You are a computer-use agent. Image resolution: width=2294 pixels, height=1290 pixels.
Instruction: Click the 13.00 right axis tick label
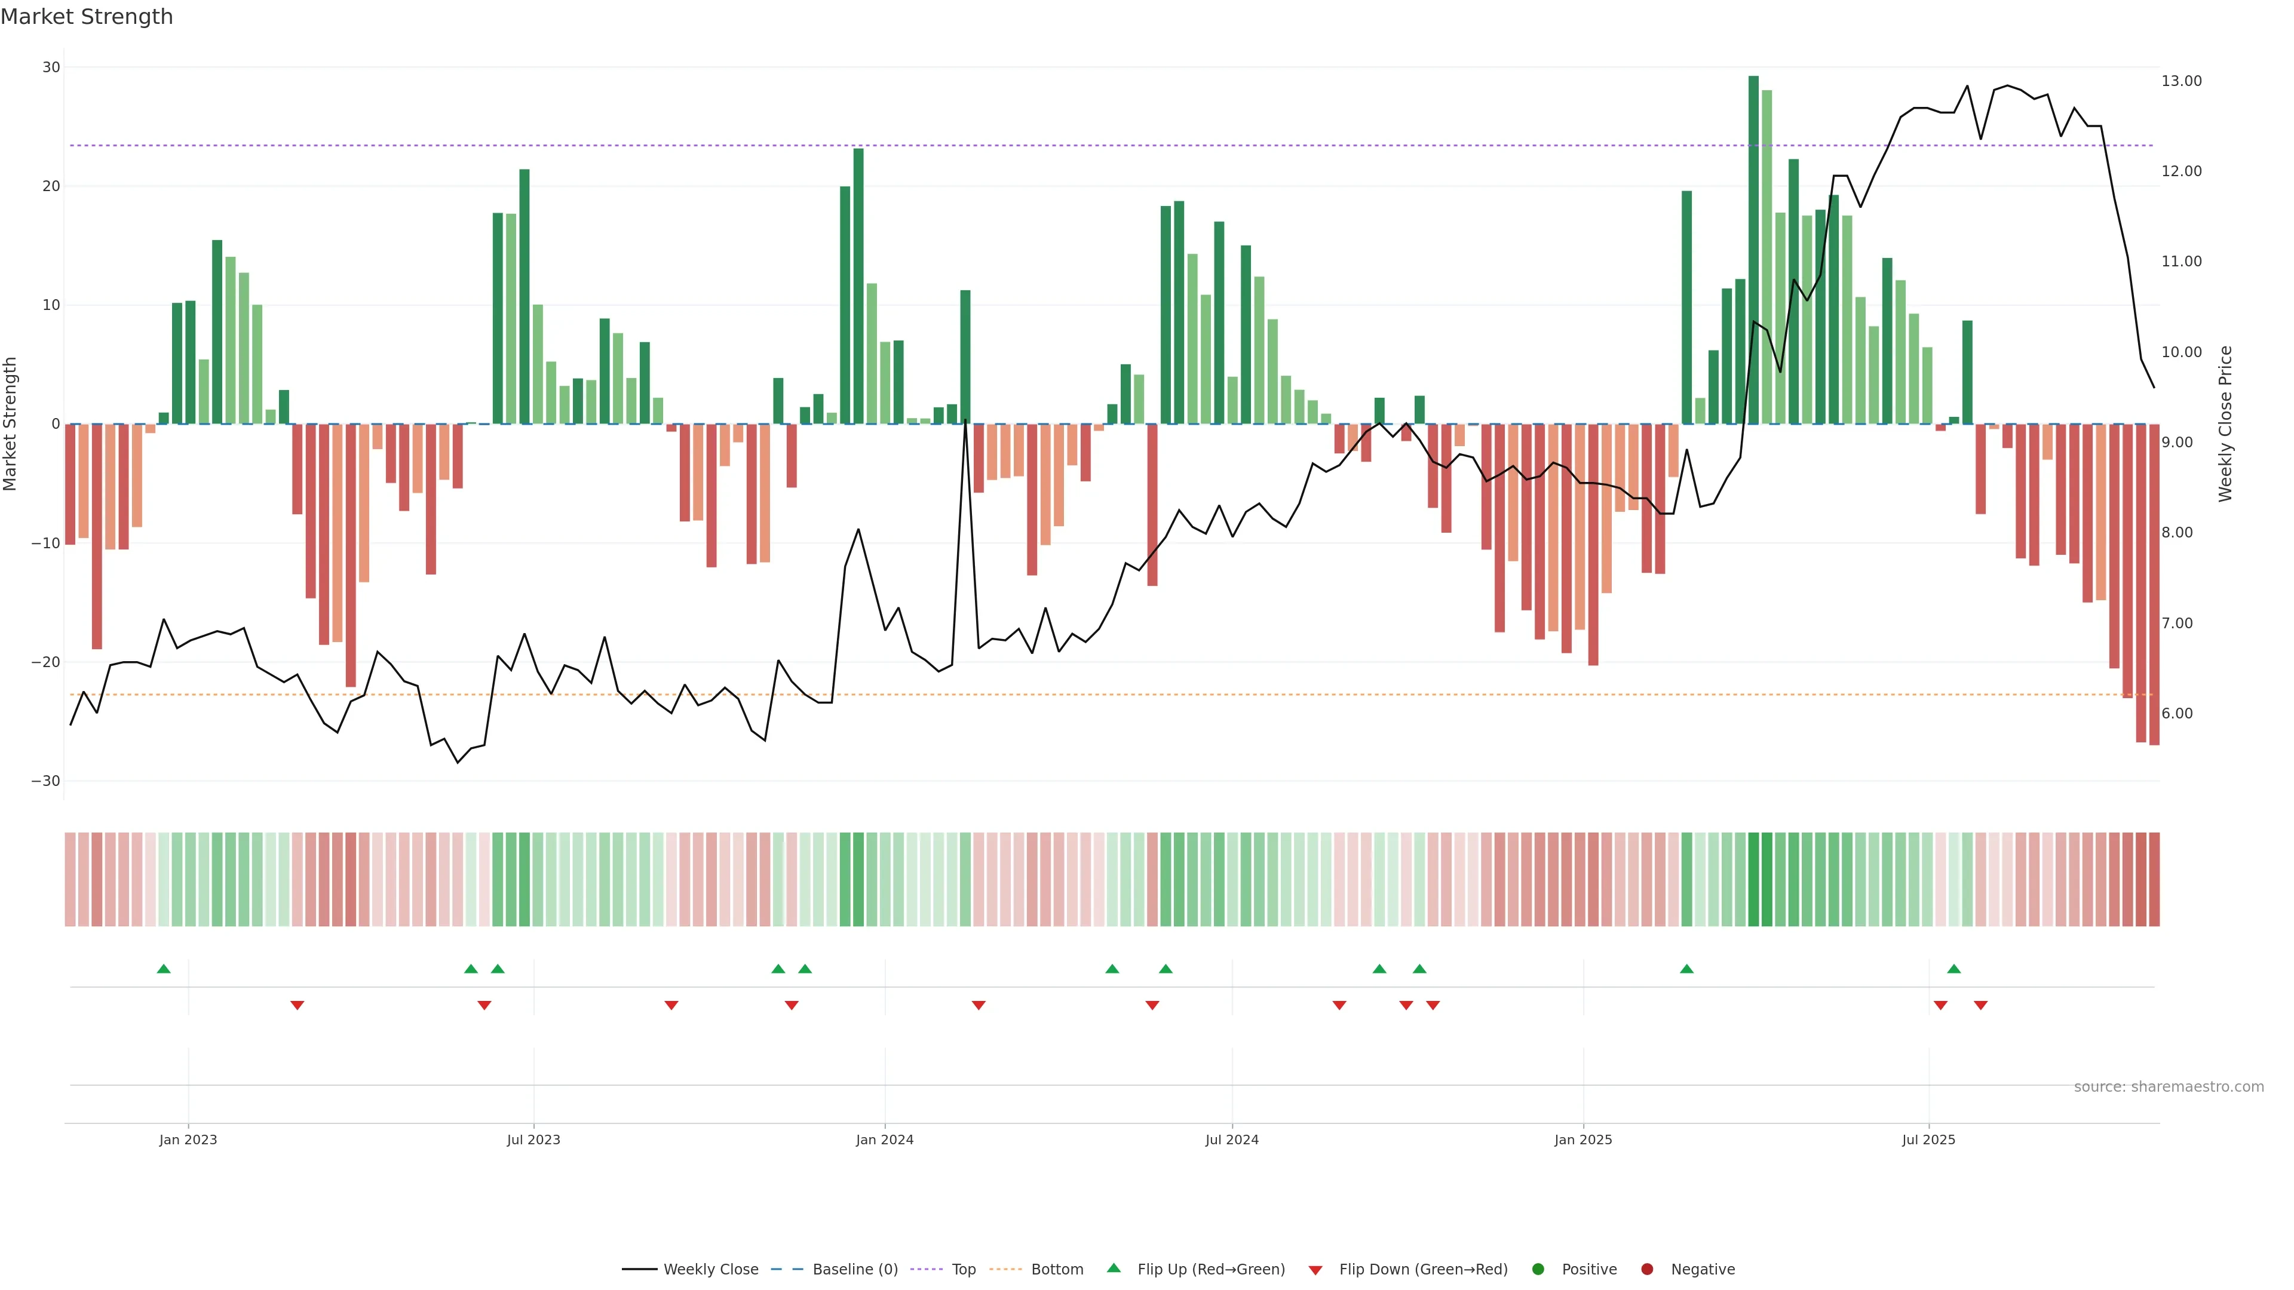(2181, 81)
